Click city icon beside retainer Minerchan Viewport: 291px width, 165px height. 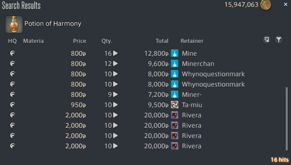(x=175, y=63)
